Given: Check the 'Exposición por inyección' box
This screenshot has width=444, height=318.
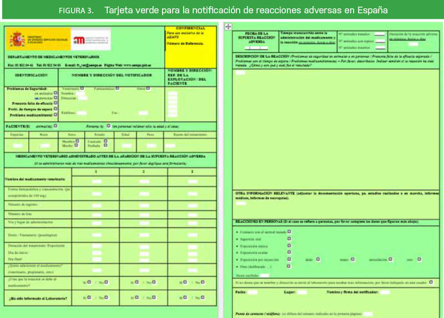Looking at the screenshot, I should pyautogui.click(x=289, y=259).
